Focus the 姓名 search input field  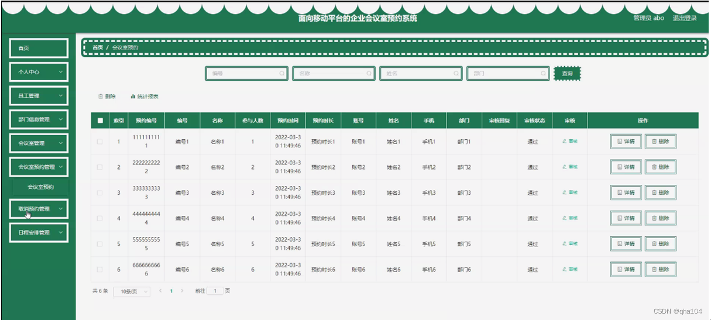pos(421,74)
